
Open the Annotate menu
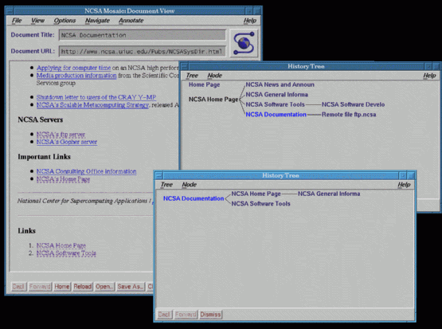pos(131,21)
